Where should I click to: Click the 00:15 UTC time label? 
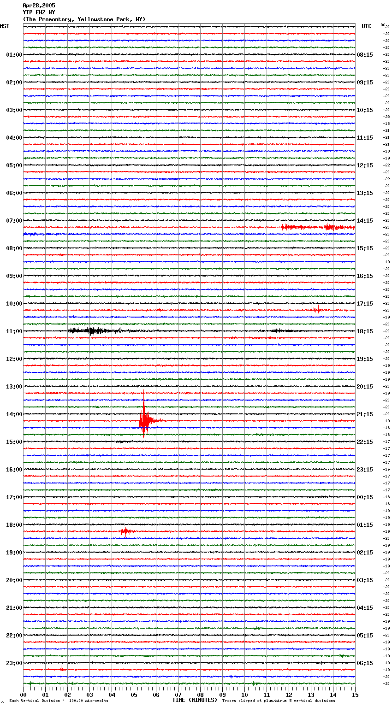pos(365,497)
